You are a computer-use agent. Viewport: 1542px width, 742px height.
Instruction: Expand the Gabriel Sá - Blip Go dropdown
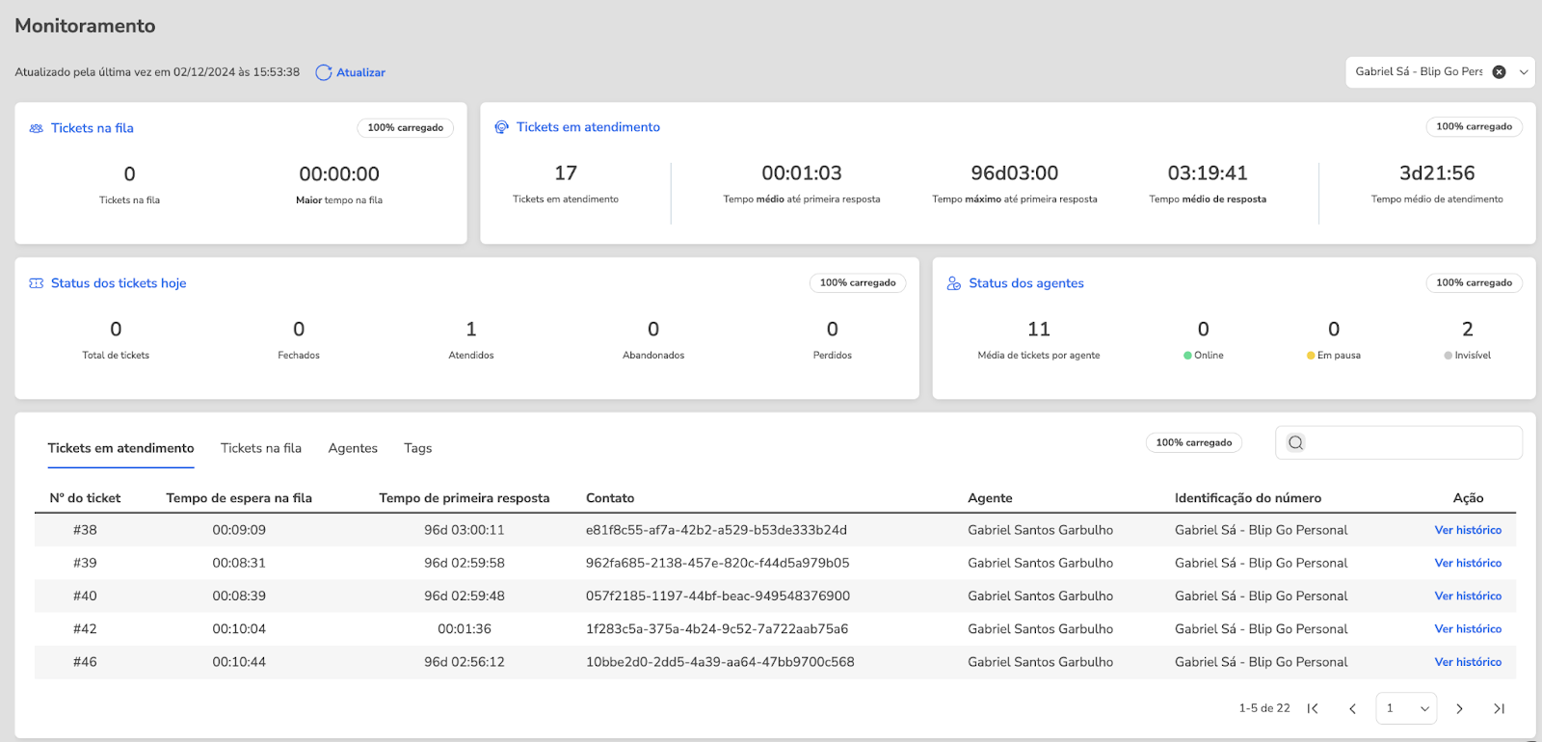point(1524,72)
